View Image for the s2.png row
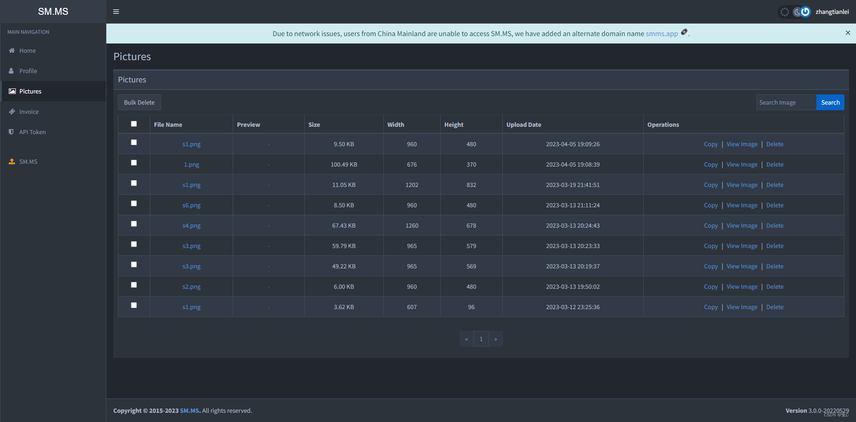Viewport: 856px width, 422px height. pos(742,287)
